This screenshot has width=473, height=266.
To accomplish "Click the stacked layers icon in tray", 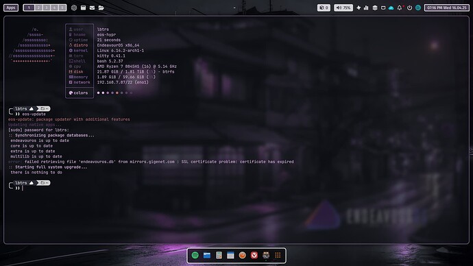I will (x=375, y=8).
